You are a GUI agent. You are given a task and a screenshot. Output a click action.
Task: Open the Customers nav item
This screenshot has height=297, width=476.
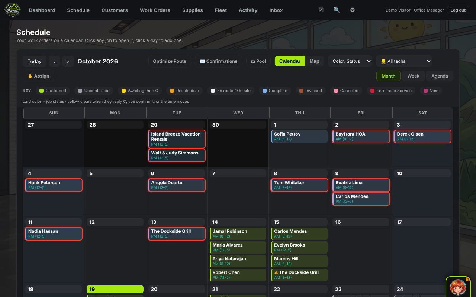[x=115, y=10]
